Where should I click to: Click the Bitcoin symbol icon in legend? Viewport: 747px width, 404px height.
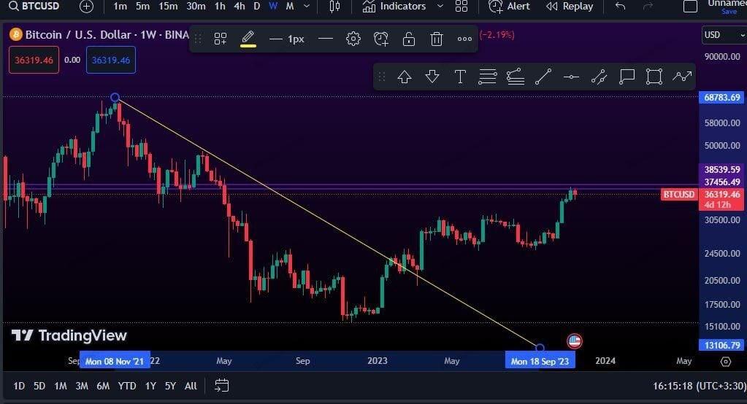pyautogui.click(x=16, y=35)
